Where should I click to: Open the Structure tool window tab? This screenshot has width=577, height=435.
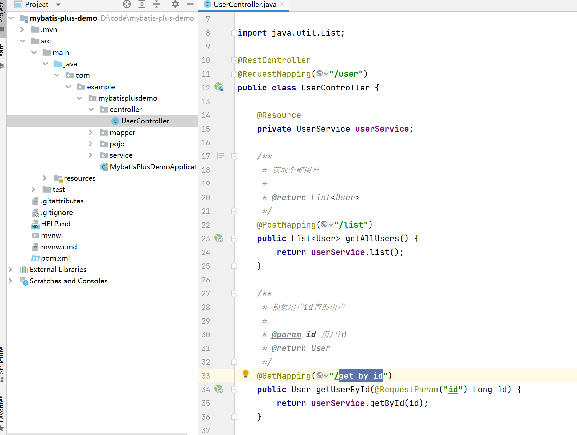(x=2, y=361)
